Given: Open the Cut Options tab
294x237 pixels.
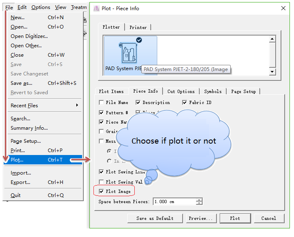Looking at the screenshot, I should (x=181, y=91).
